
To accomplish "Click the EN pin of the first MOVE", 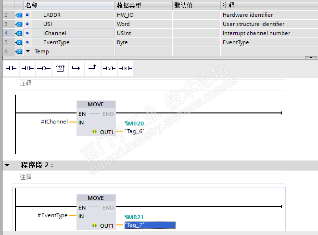I will 82,114.
